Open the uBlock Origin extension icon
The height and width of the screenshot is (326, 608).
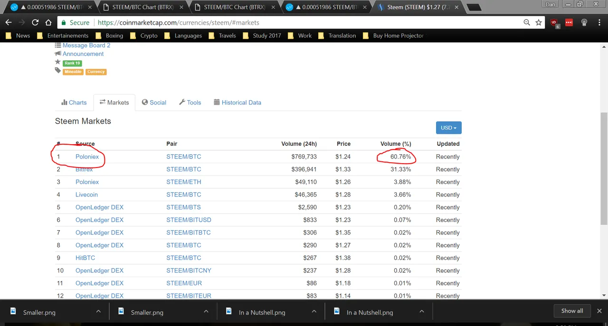point(554,23)
